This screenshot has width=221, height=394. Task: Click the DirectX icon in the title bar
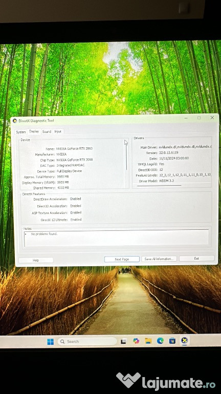(x=15, y=121)
